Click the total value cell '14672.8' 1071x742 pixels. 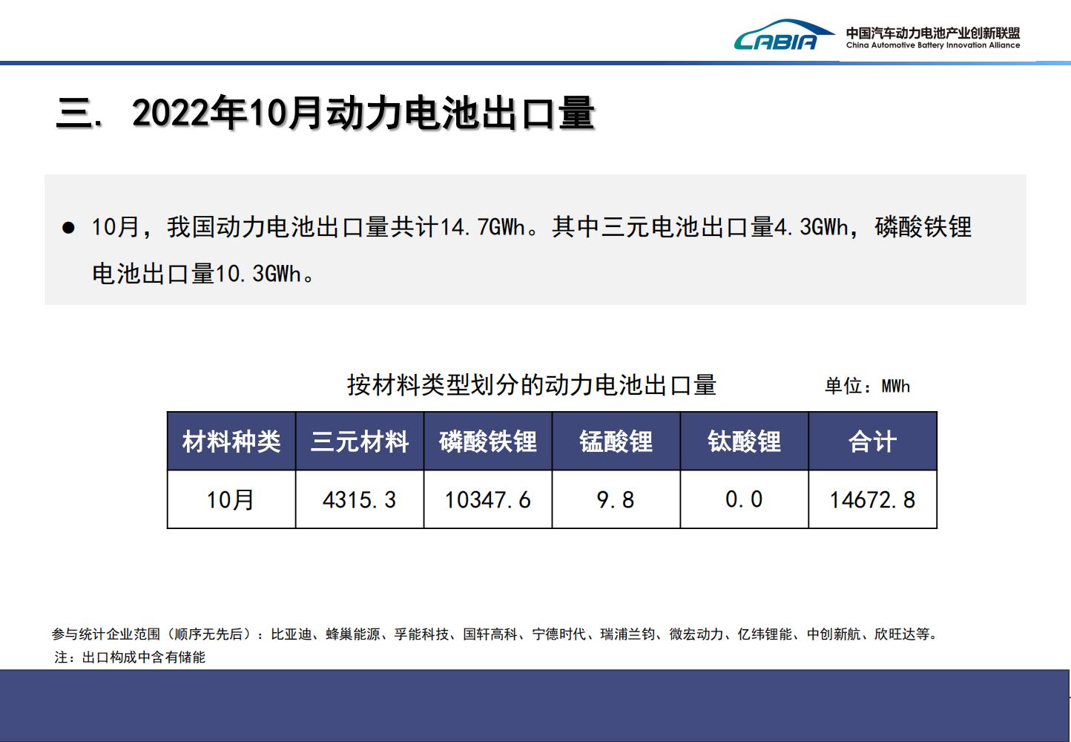point(873,499)
